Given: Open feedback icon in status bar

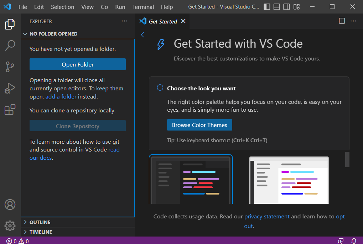Looking at the screenshot, I should click(340, 241).
